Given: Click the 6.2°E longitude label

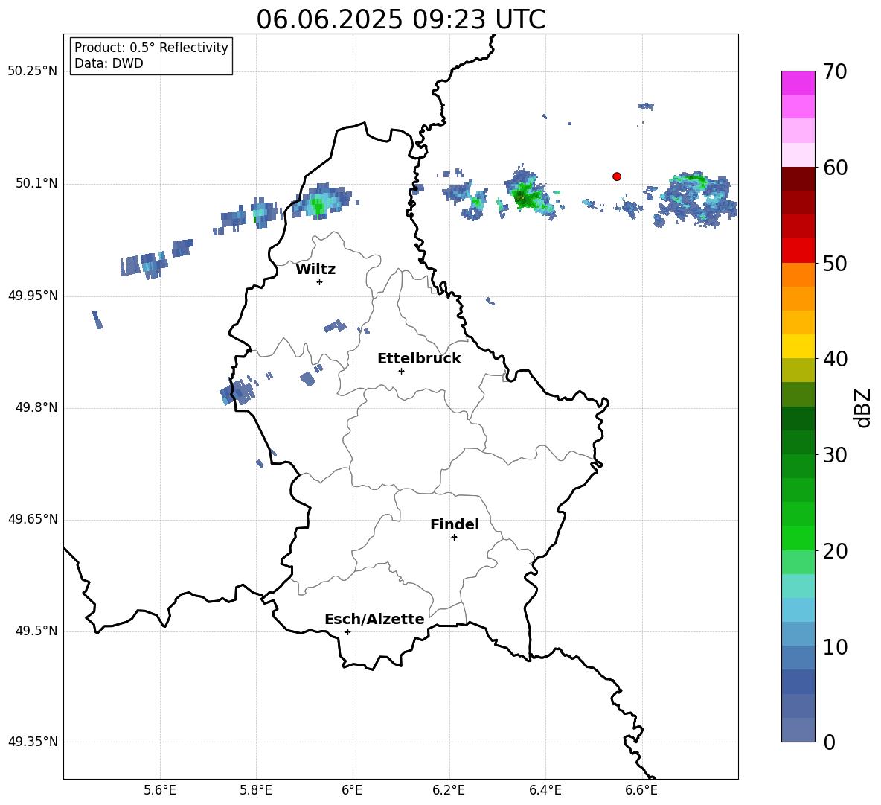Looking at the screenshot, I should [449, 790].
